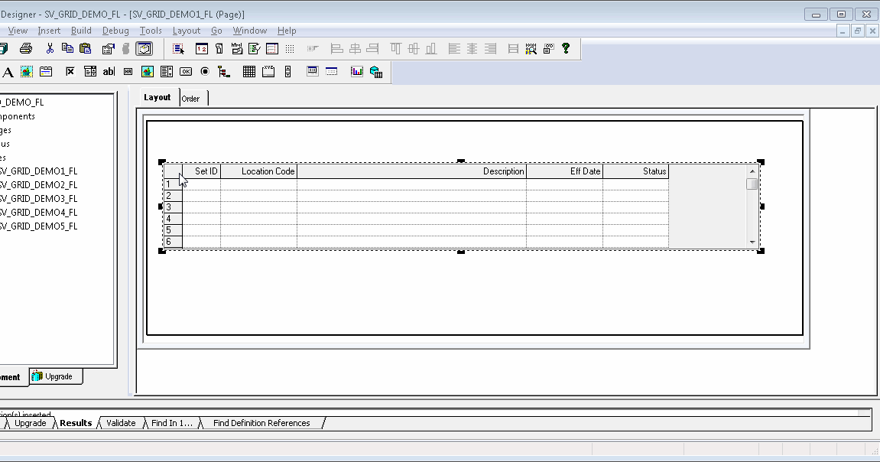The width and height of the screenshot is (880, 462).
Task: Insert an Edit Box control
Action: 108,71
